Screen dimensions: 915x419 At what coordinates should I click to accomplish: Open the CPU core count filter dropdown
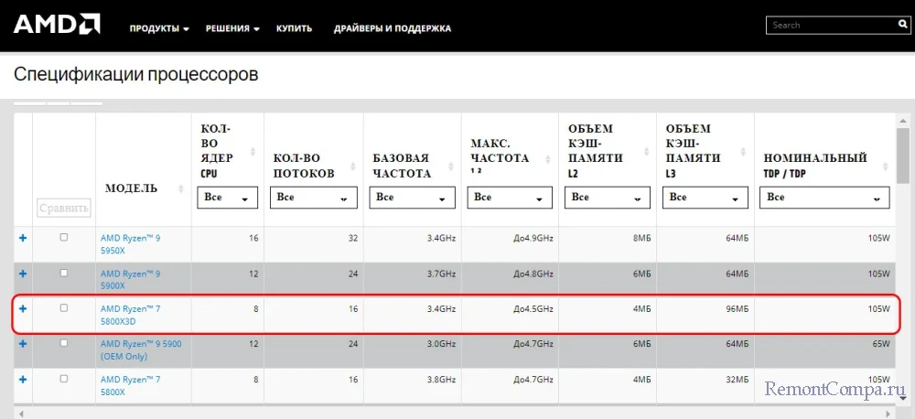coord(227,198)
